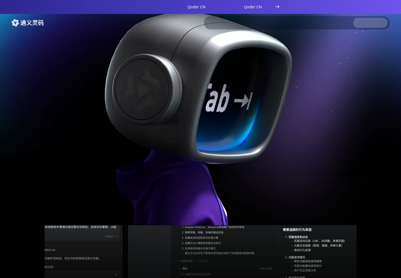Open the Qoder CN link beside the arrow
The height and width of the screenshot is (278, 401).
[253, 7]
